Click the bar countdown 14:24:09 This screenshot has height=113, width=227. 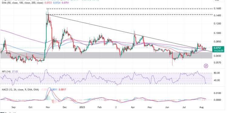[219, 51]
